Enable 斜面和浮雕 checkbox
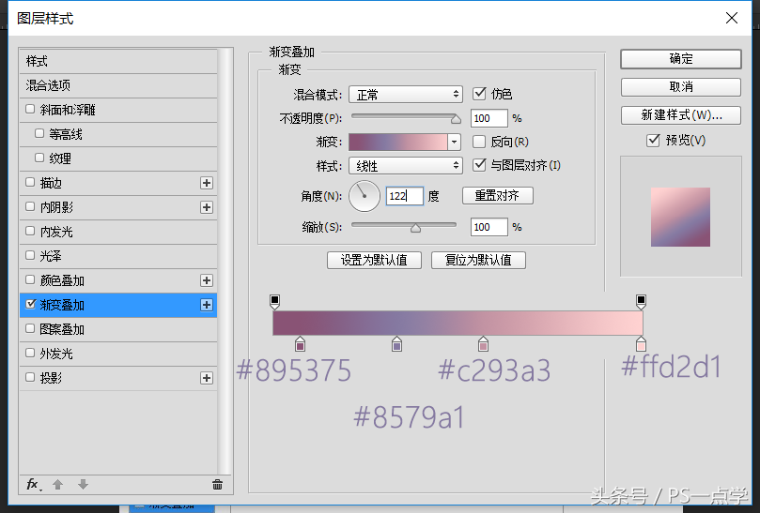This screenshot has height=513, width=760. 30,109
